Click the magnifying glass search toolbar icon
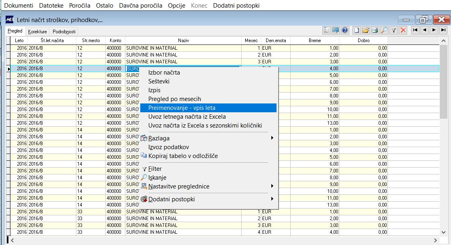The width and height of the screenshot is (451, 245). pos(384,30)
